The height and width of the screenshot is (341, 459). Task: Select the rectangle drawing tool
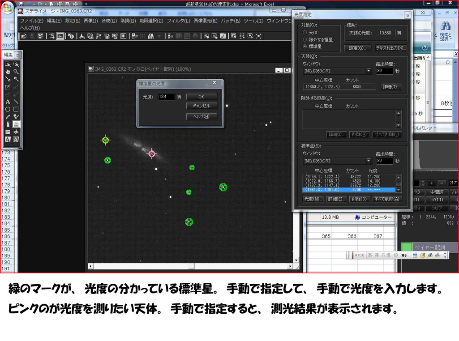[16, 109]
